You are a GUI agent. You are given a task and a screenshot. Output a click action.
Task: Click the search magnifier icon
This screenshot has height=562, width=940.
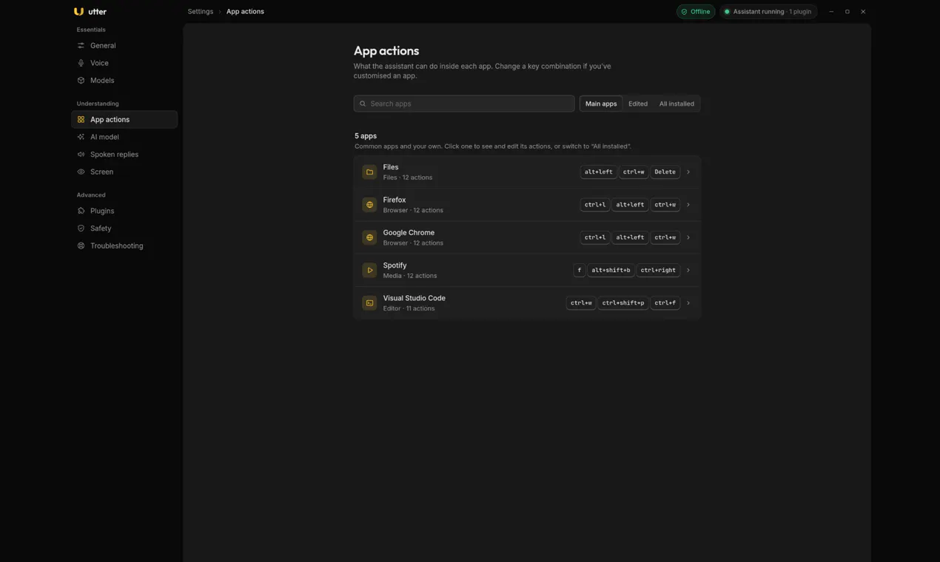[x=363, y=104]
